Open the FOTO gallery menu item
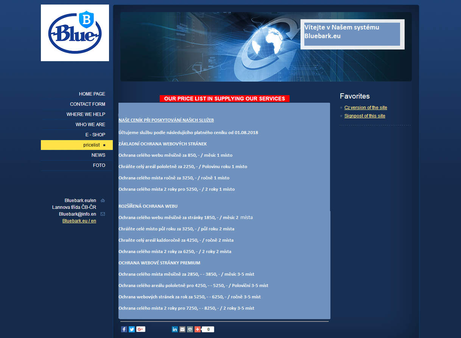The height and width of the screenshot is (338, 461). point(99,165)
